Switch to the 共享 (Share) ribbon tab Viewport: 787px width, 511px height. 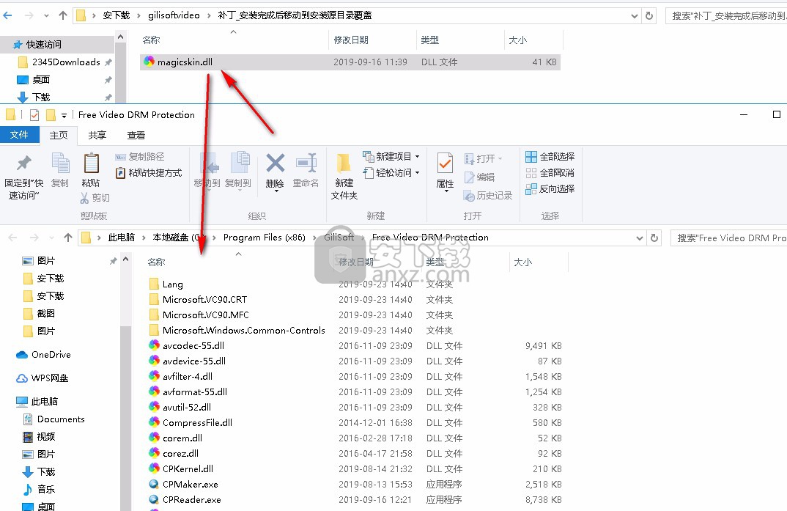pos(97,135)
